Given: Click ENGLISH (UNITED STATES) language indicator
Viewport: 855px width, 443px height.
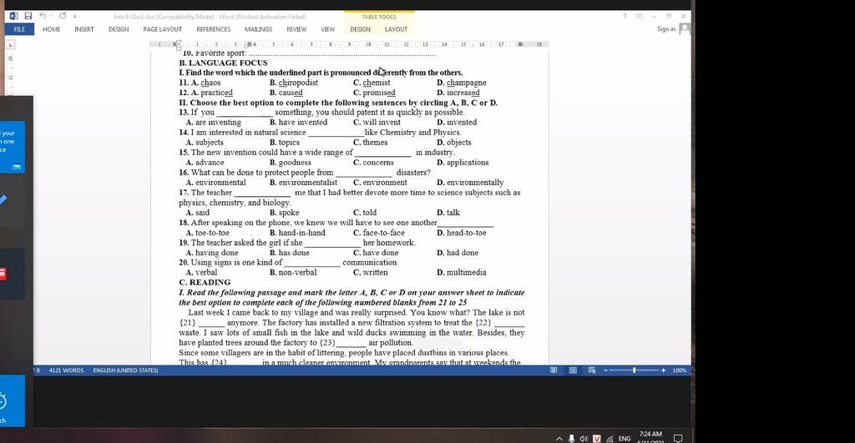Looking at the screenshot, I should point(125,370).
